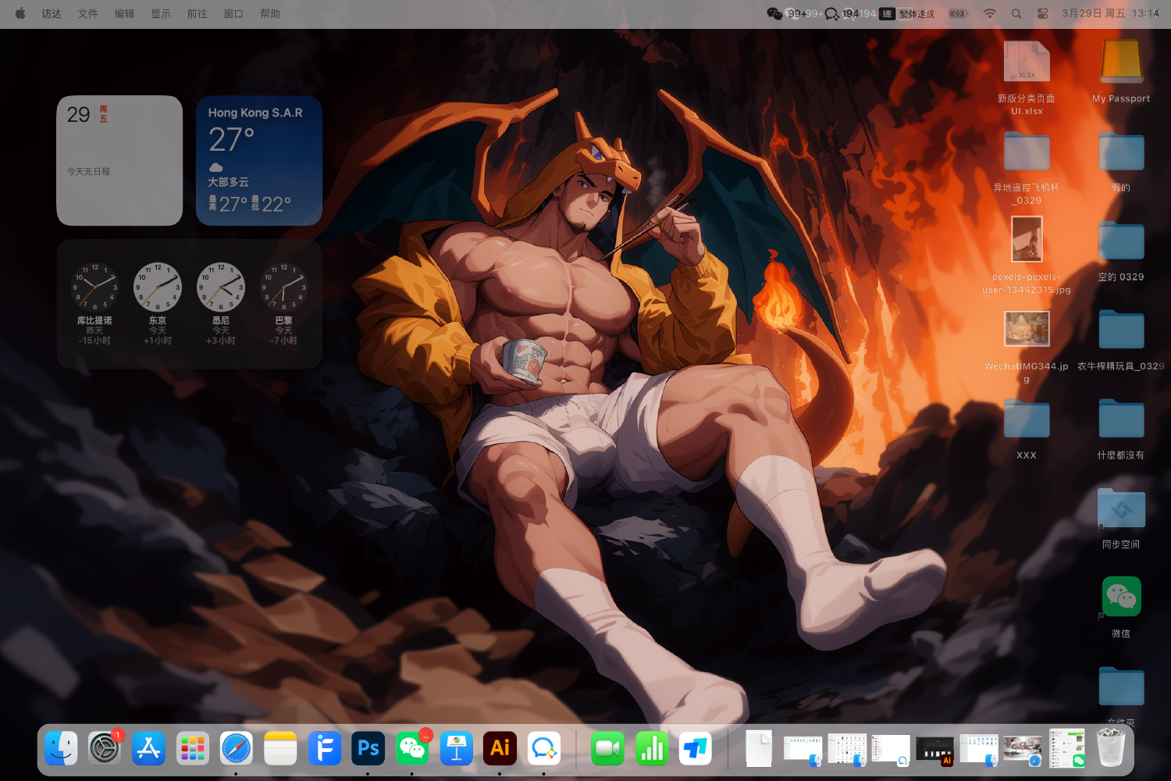Open System Settings with the notification badge
This screenshot has width=1171, height=781.
[x=104, y=748]
